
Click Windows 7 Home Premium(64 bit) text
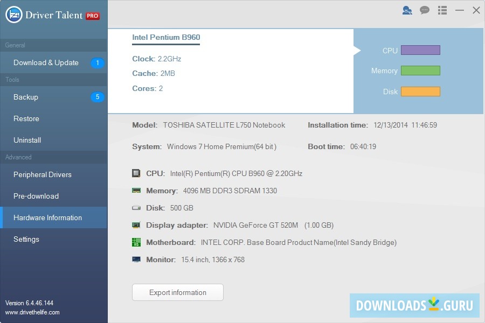click(x=222, y=147)
